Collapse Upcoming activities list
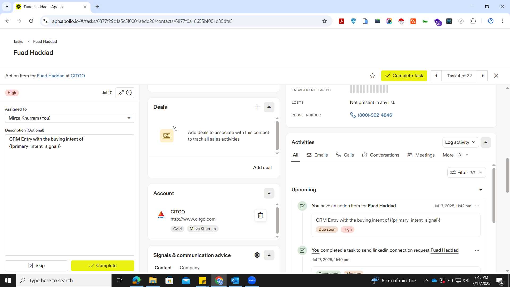Viewport: 510px width, 287px height. [x=481, y=189]
